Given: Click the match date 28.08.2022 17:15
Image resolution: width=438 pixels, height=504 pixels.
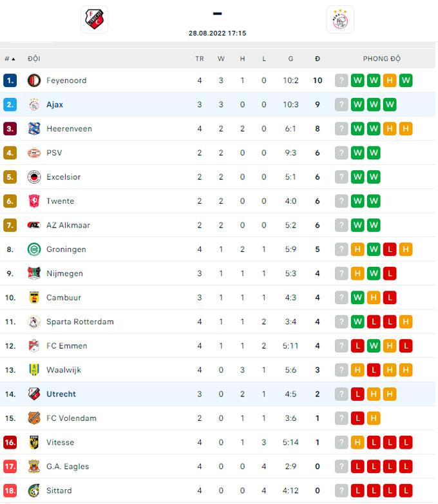Looking at the screenshot, I should pos(217,33).
